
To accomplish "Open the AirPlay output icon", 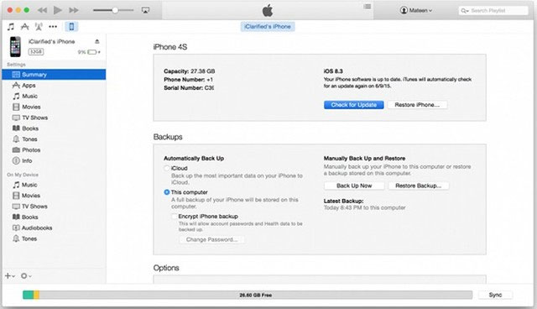I will (x=145, y=10).
